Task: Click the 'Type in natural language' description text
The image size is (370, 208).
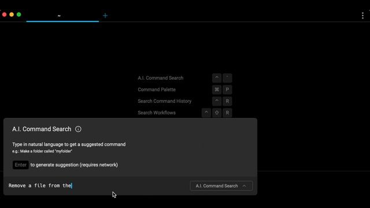Action: click(69, 144)
